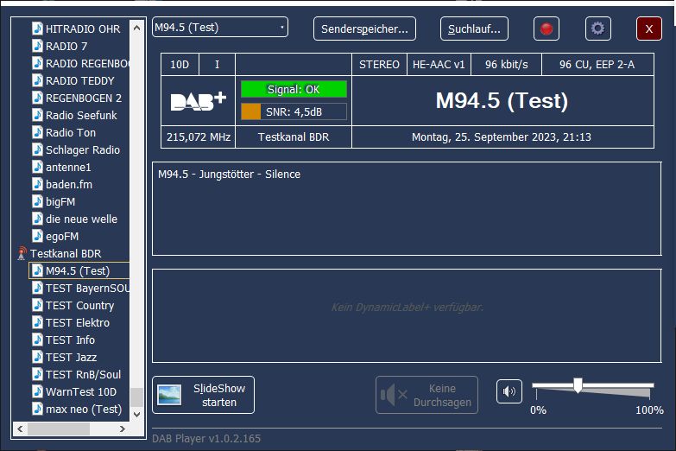Click the horizontal scrollbar thumb in station list
Image resolution: width=676 pixels, height=451 pixels.
tap(59, 429)
